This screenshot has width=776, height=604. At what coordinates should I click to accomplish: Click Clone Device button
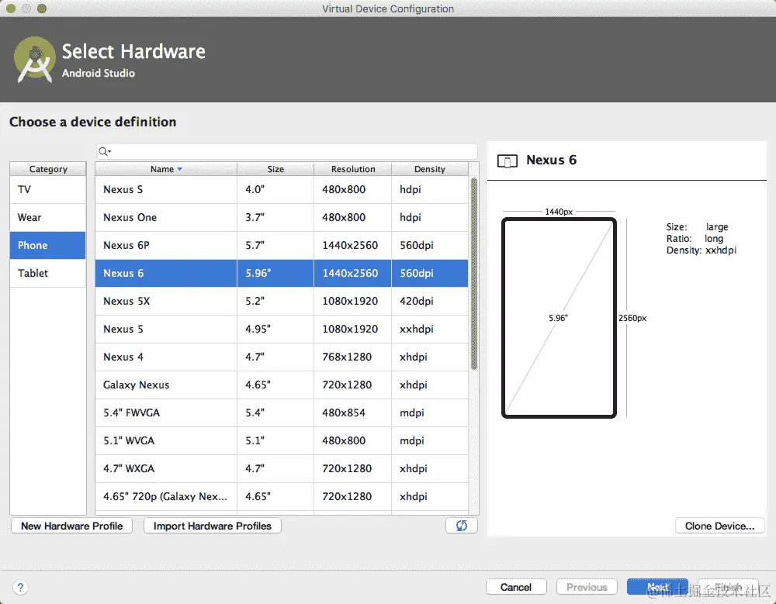click(x=719, y=526)
